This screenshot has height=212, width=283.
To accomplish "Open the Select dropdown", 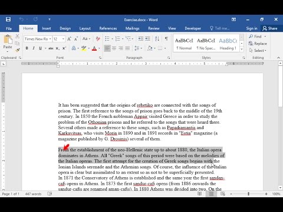I will [258, 51].
